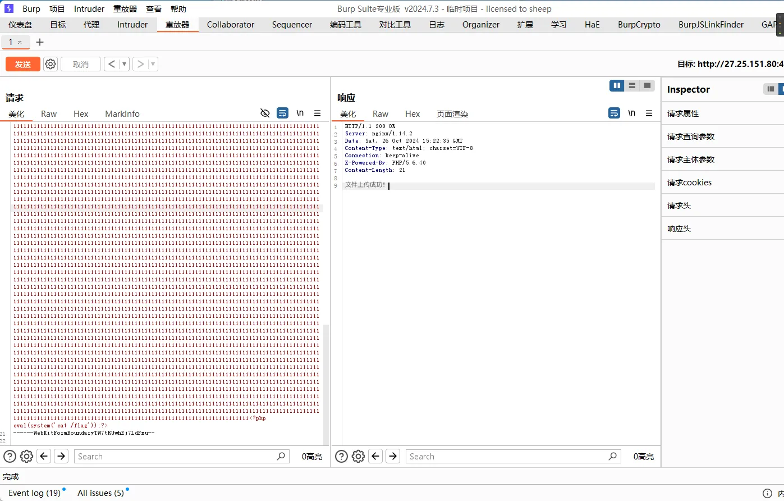Open help icon below request panel
784x501 pixels.
(x=10, y=457)
